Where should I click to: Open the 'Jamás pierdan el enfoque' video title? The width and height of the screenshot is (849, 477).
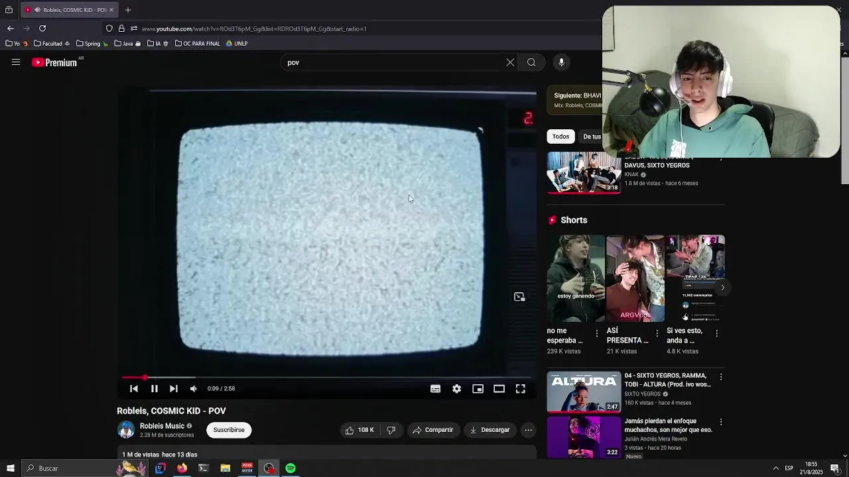(x=668, y=425)
